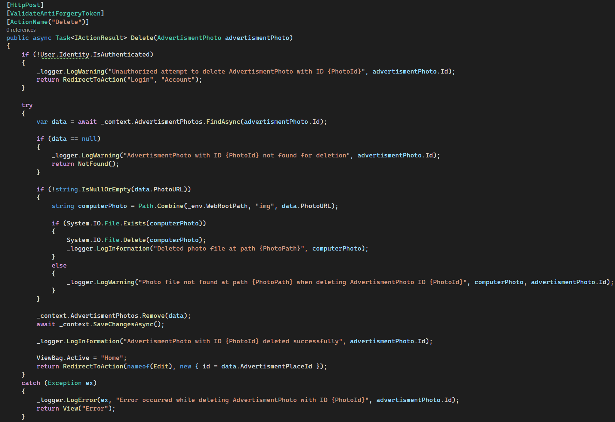Click "Deleted photo file at path" log string

(x=229, y=248)
